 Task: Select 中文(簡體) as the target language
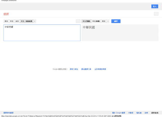pyautogui.click(x=96, y=21)
